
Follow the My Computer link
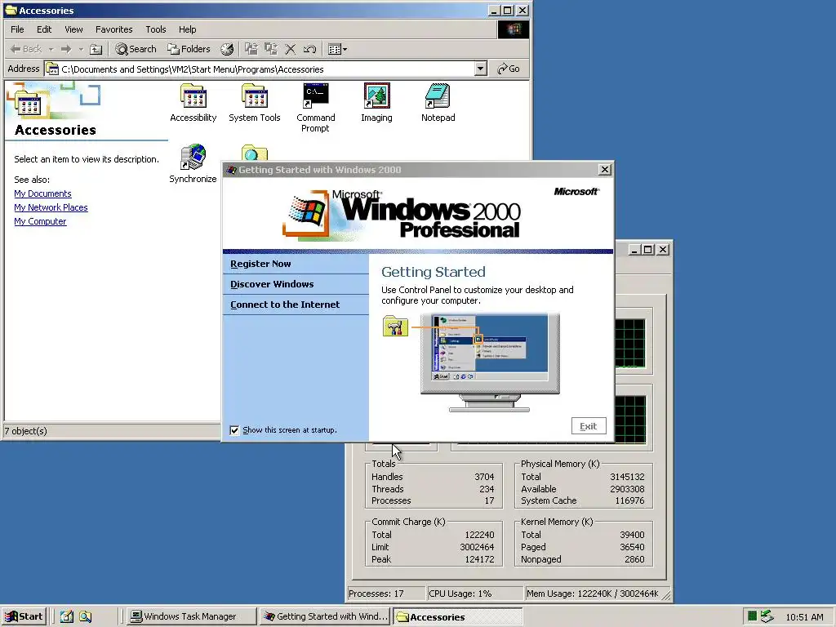coord(40,221)
